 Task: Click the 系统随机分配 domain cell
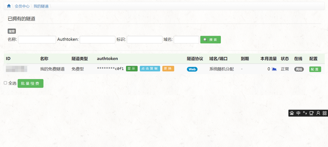[221, 69]
